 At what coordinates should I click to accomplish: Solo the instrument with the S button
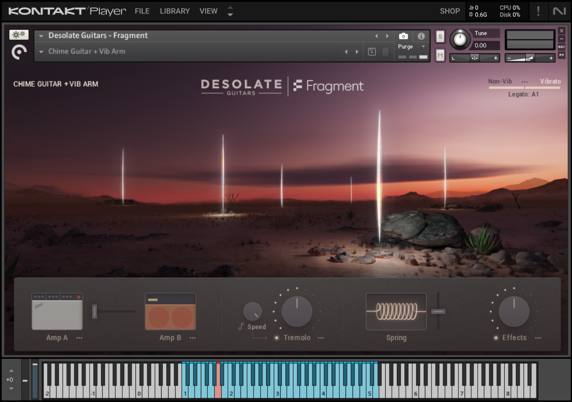(440, 36)
